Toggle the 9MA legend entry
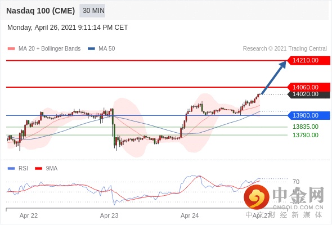 (x=46, y=169)
